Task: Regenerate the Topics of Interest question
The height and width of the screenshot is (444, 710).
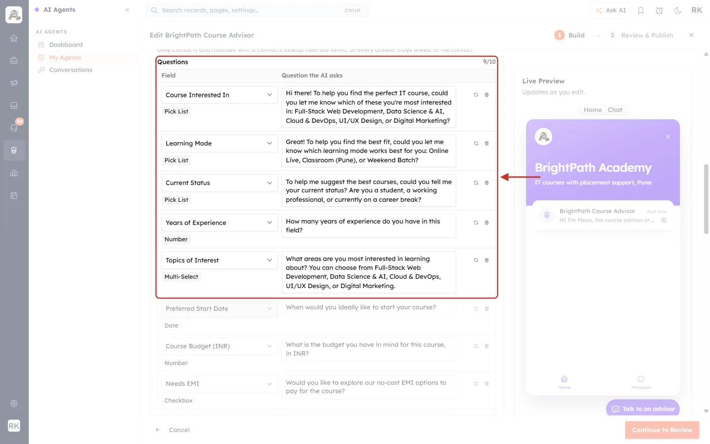Action: [x=476, y=260]
